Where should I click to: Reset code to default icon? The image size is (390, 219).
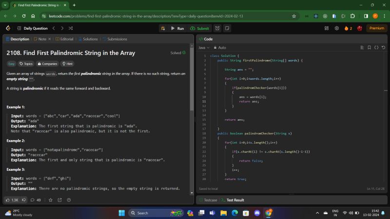[383, 47]
